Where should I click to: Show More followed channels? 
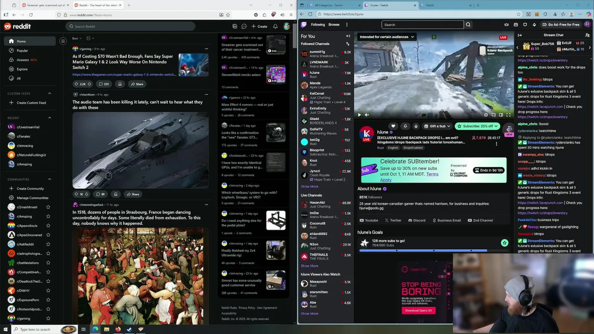(310, 186)
